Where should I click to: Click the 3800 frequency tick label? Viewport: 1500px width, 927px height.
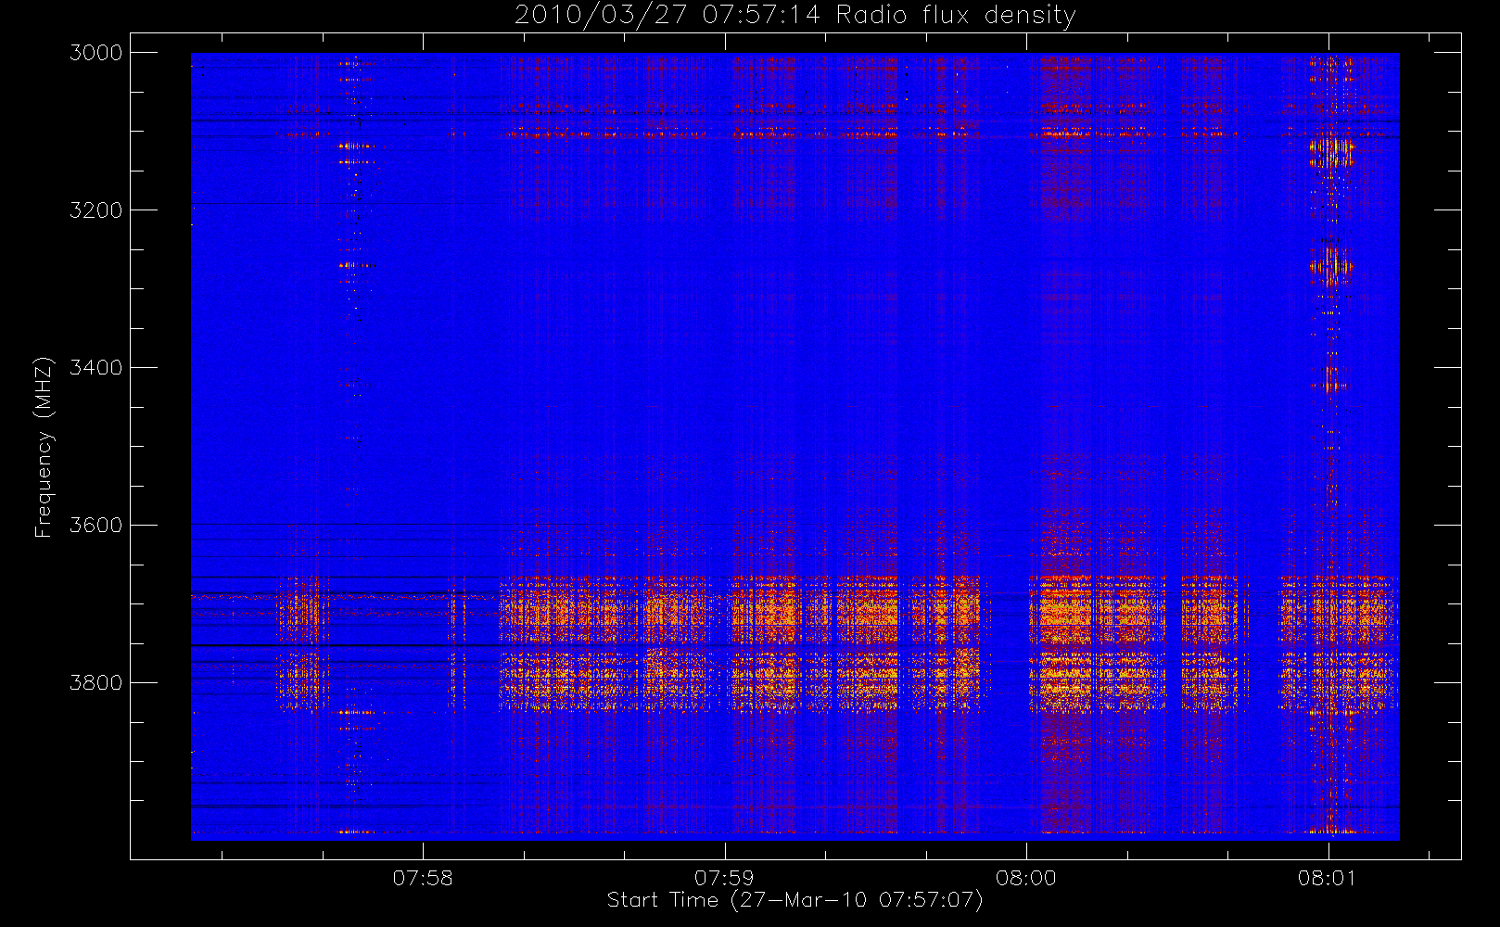pos(96,683)
